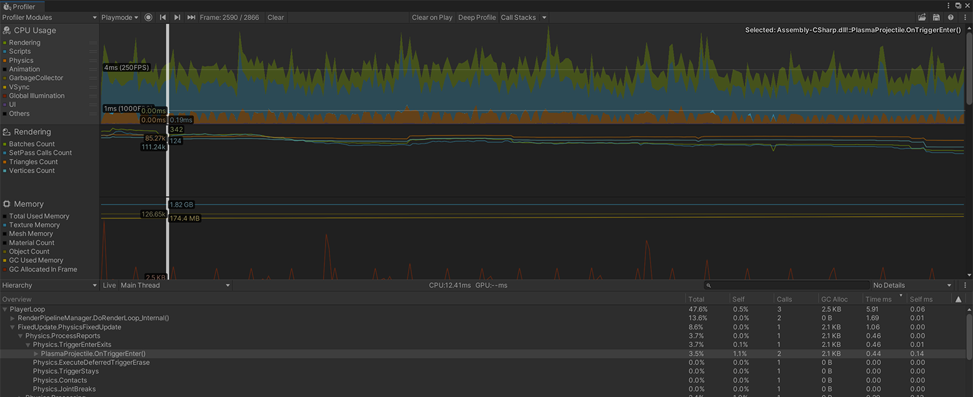
Task: Step to the next frame
Action: pyautogui.click(x=177, y=18)
